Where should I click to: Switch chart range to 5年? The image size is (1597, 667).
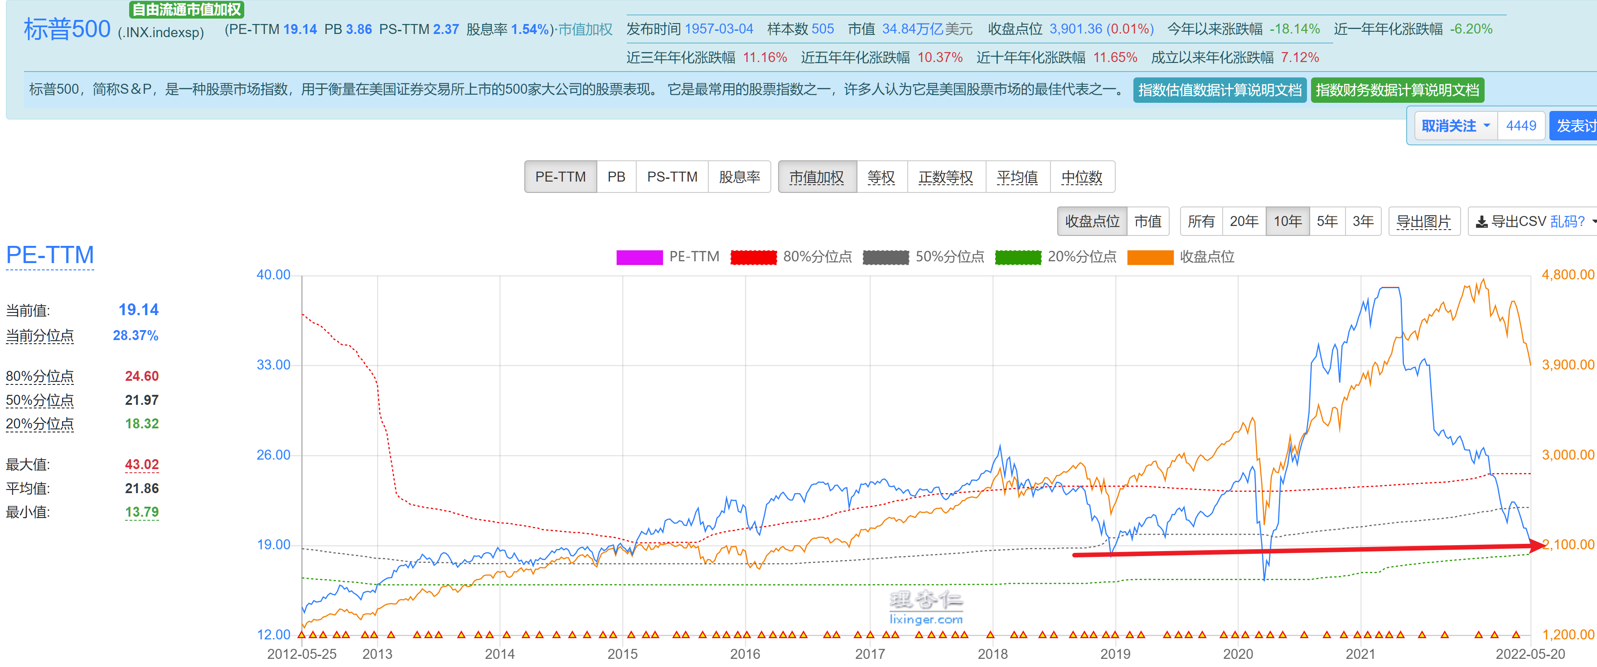click(1327, 222)
